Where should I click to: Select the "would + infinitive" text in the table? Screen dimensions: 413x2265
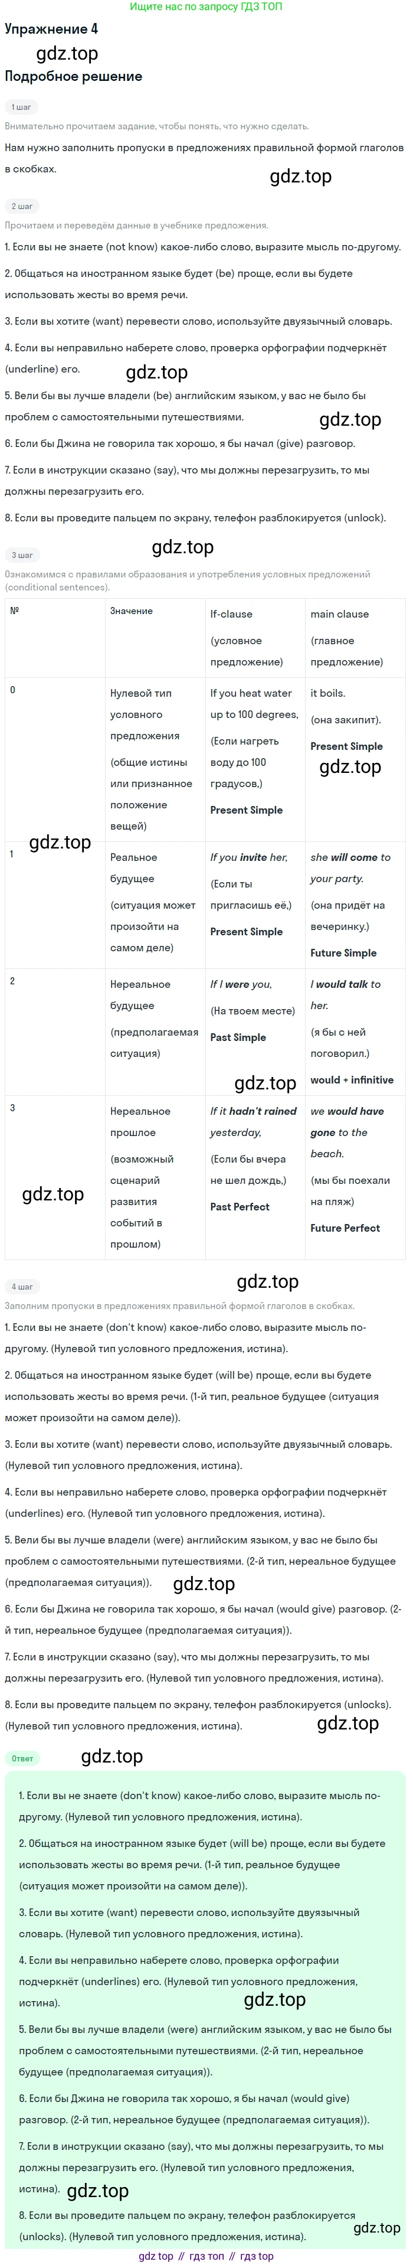pos(352,1080)
